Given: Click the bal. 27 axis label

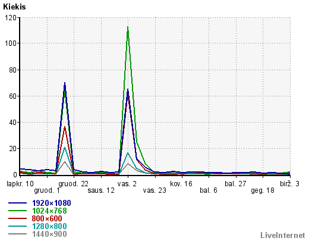Looking at the screenshot, I should (235, 184).
